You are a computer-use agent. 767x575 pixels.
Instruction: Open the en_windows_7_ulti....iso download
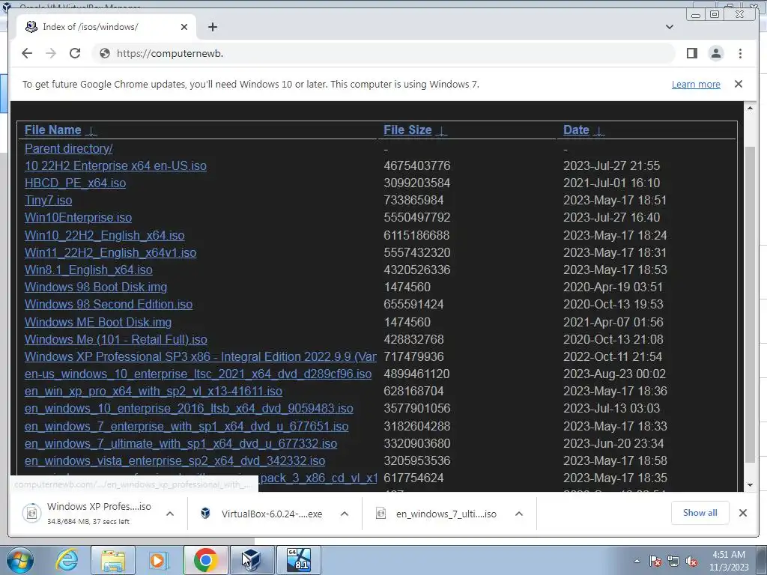[x=437, y=514]
